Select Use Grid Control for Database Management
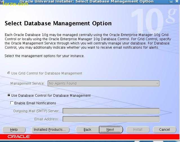The height and width of the screenshot is (142, 180). point(9,73)
